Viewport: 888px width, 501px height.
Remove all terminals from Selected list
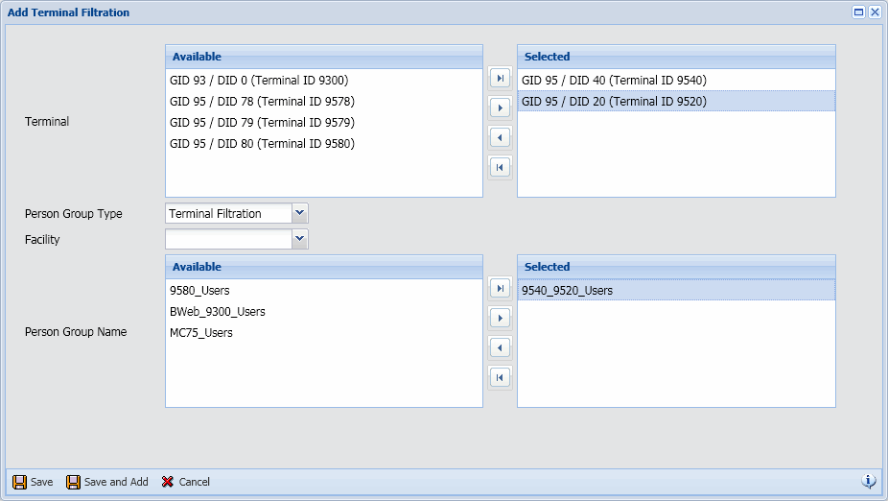(500, 167)
